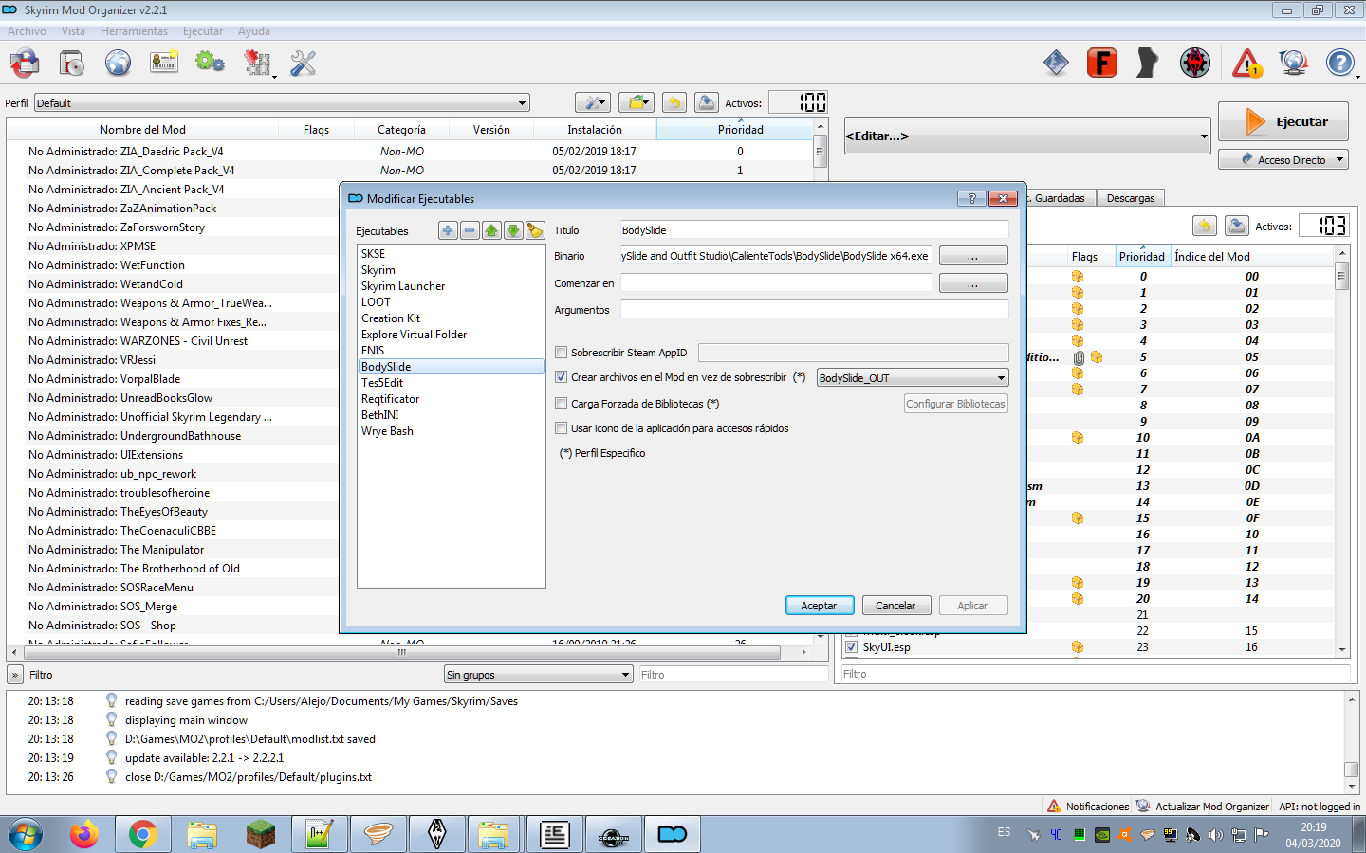Check Carga Forzada de Bibliotecas option
This screenshot has width=1366, height=853.
click(562, 404)
